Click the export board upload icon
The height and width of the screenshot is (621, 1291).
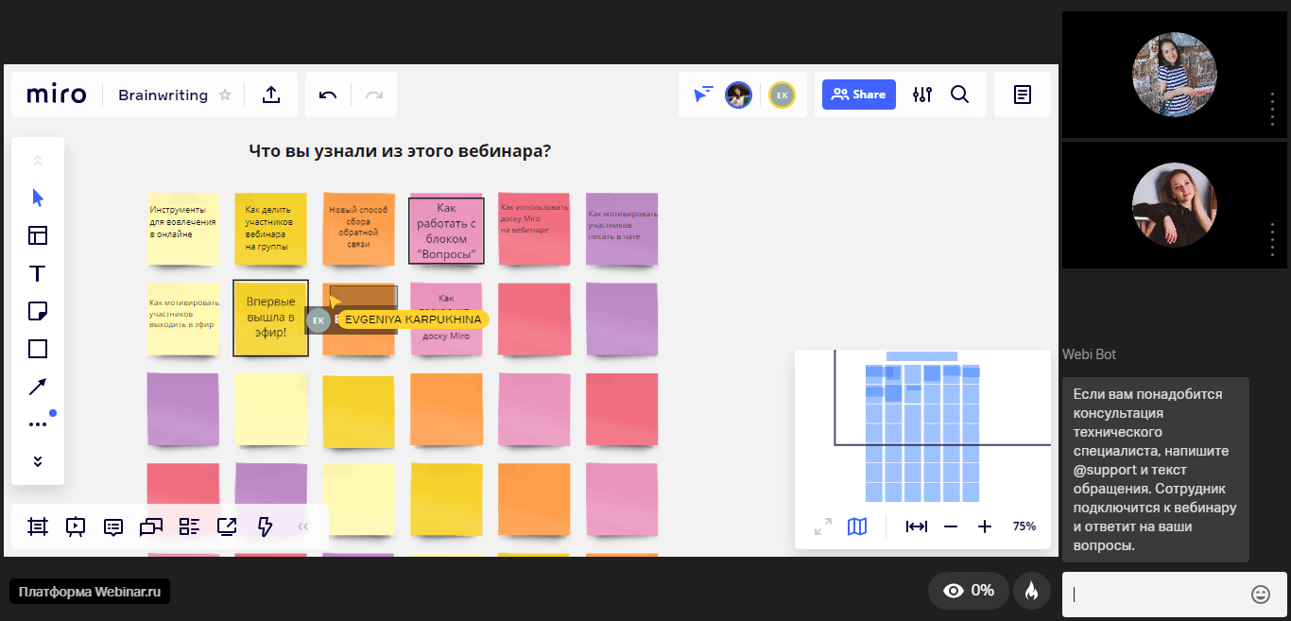coord(271,95)
